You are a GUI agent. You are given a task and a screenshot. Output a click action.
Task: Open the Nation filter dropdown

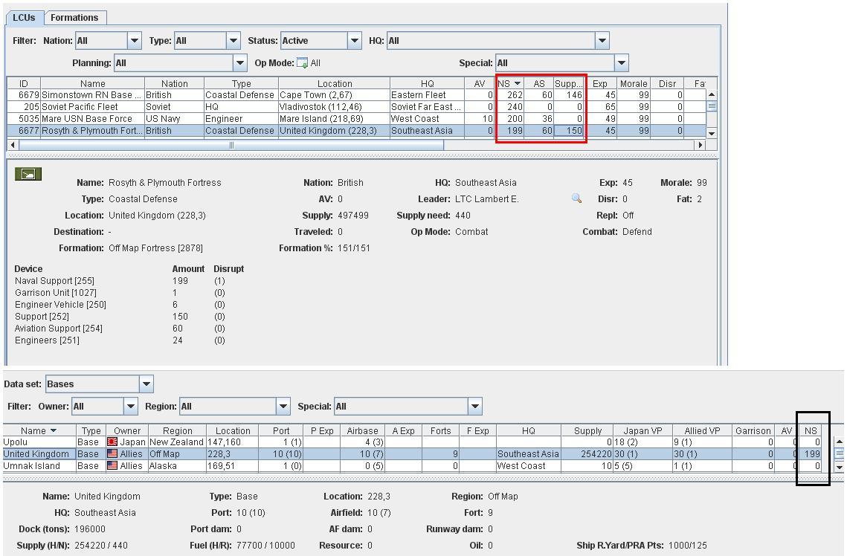[x=135, y=41]
